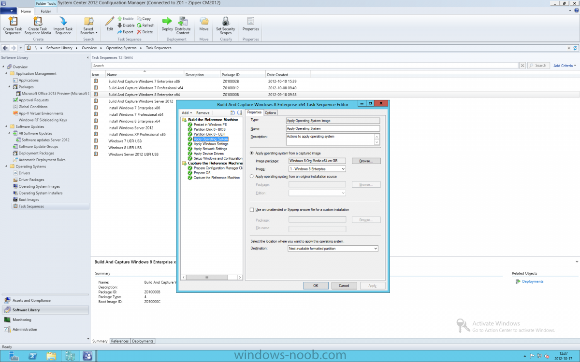Open the Administration workspace
The image size is (580, 362).
pos(45,329)
